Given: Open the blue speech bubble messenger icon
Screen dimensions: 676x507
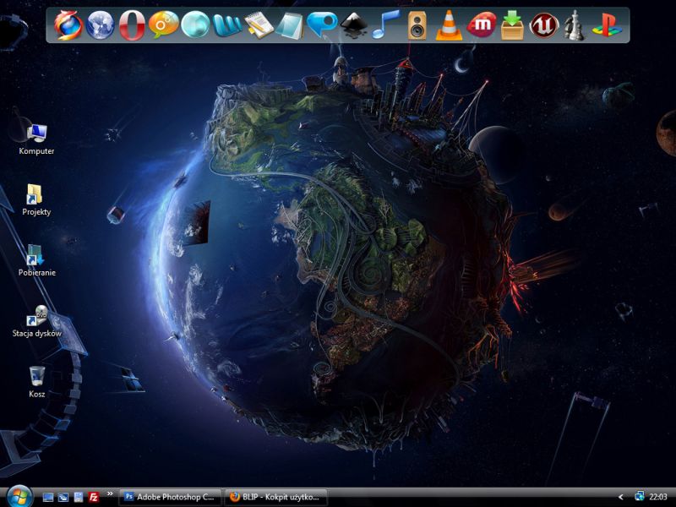Looking at the screenshot, I should (x=322, y=25).
